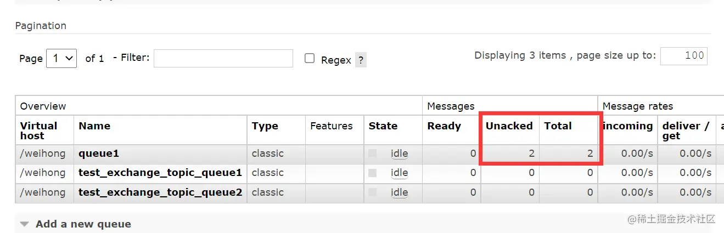Sort by Unacked messages column
The image size is (724, 233).
pyautogui.click(x=509, y=126)
